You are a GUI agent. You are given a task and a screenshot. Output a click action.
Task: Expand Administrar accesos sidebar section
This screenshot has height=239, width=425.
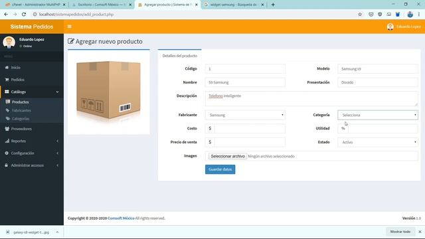(32, 165)
